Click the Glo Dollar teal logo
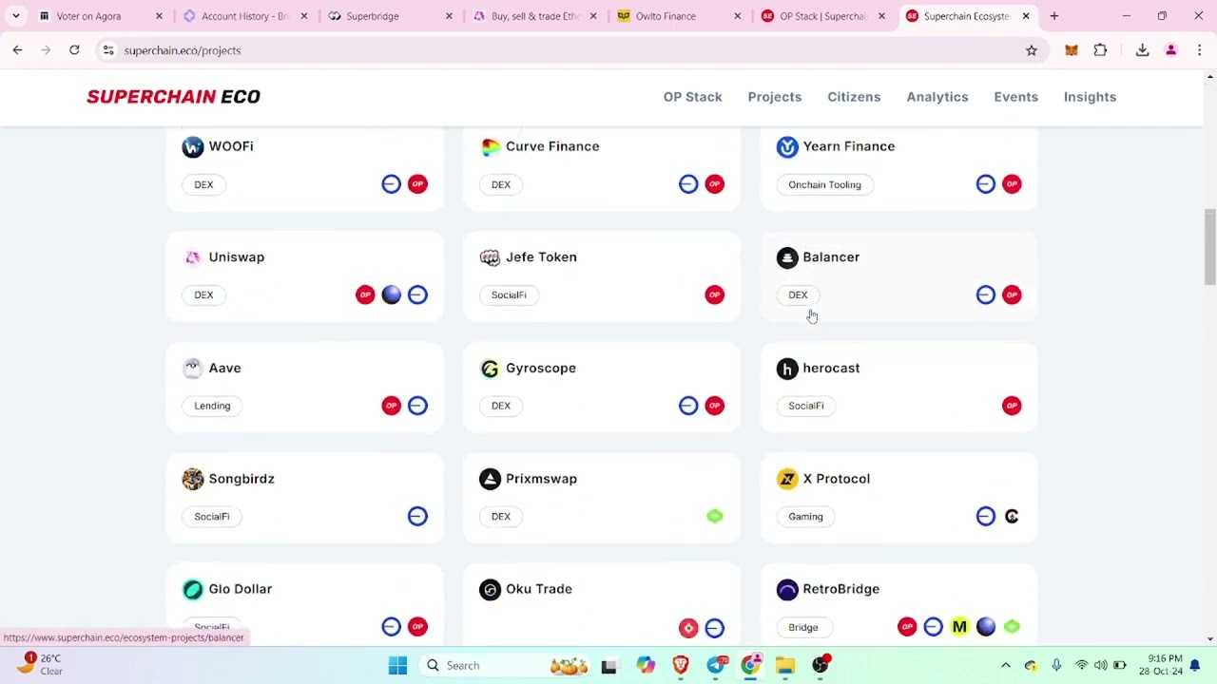This screenshot has width=1217, height=684. tap(193, 589)
